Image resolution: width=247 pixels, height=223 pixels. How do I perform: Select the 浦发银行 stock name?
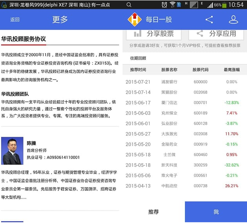(169, 82)
